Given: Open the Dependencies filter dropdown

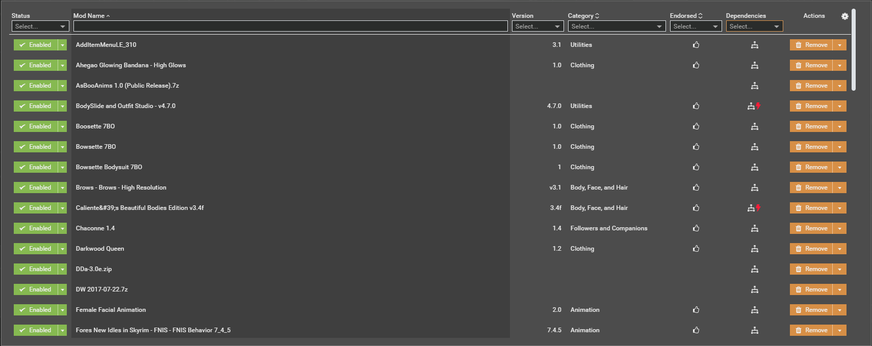Looking at the screenshot, I should [754, 26].
